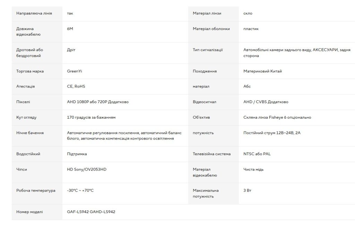355x228 pixels.
Task: Click the 'GreenYi' brand name value
Action: coord(75,71)
